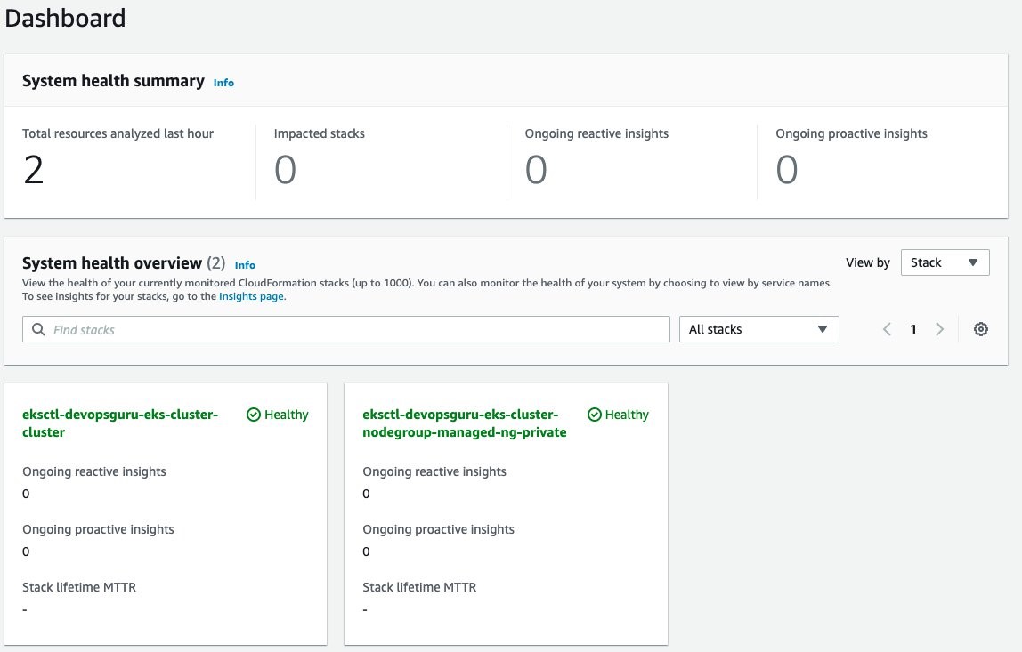Screen dimensions: 1022x652
Task: Click the Healthy check icon on nodegroup-managed-ng-private card
Action: point(595,415)
